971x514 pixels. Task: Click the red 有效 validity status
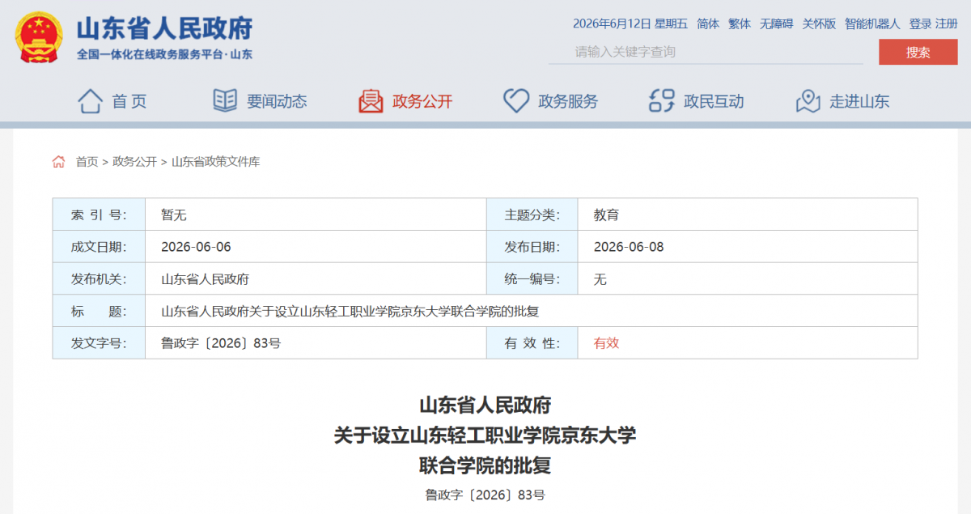tap(607, 343)
